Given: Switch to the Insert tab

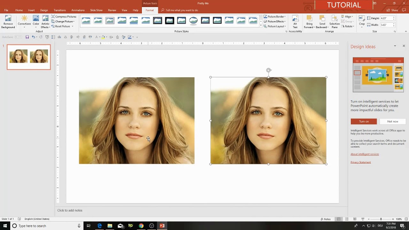Looking at the screenshot, I should tap(31, 10).
